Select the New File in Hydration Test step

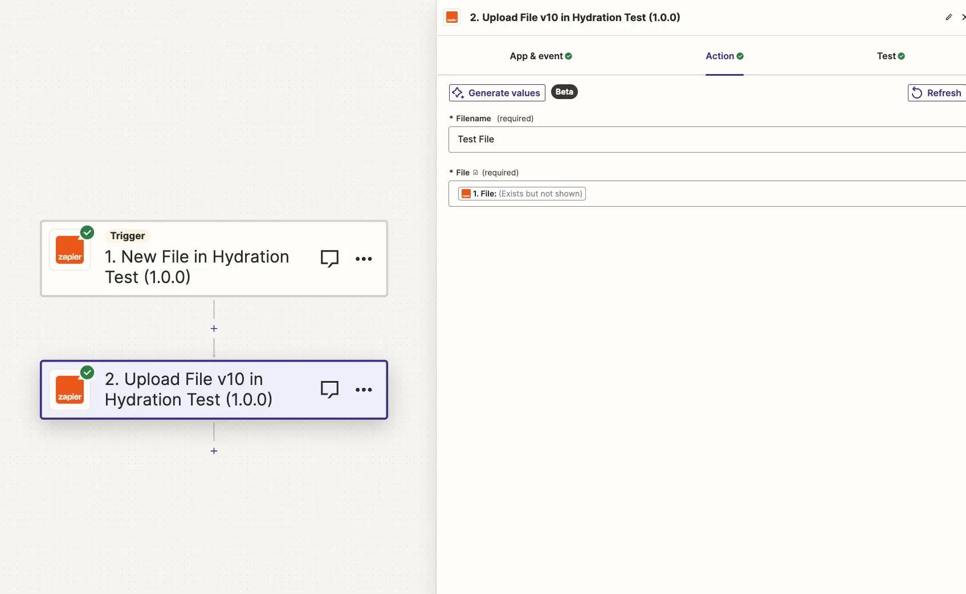click(x=214, y=259)
